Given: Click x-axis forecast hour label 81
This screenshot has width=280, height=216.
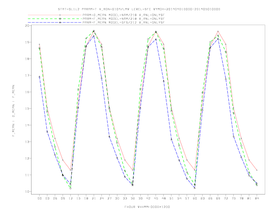Looking at the screenshot, I should click(249, 198).
